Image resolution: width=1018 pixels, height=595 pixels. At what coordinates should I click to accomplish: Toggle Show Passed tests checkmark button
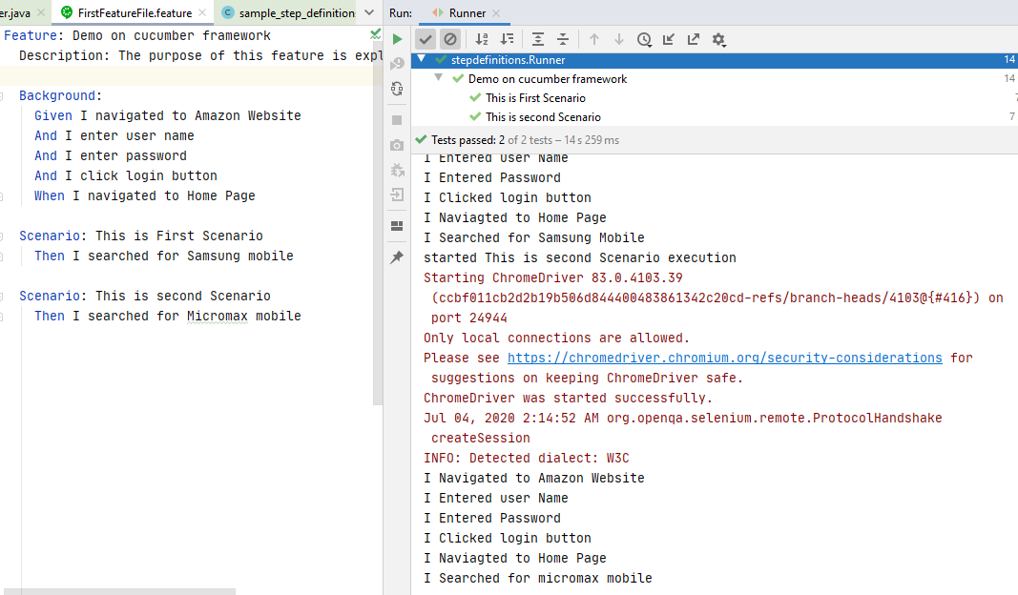click(x=426, y=40)
